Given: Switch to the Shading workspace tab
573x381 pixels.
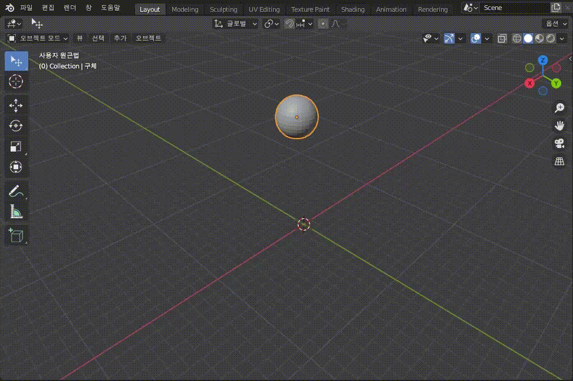Looking at the screenshot, I should pos(353,9).
